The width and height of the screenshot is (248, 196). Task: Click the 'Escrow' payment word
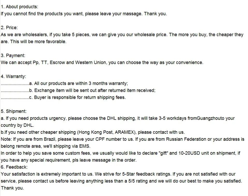tap(57, 62)
